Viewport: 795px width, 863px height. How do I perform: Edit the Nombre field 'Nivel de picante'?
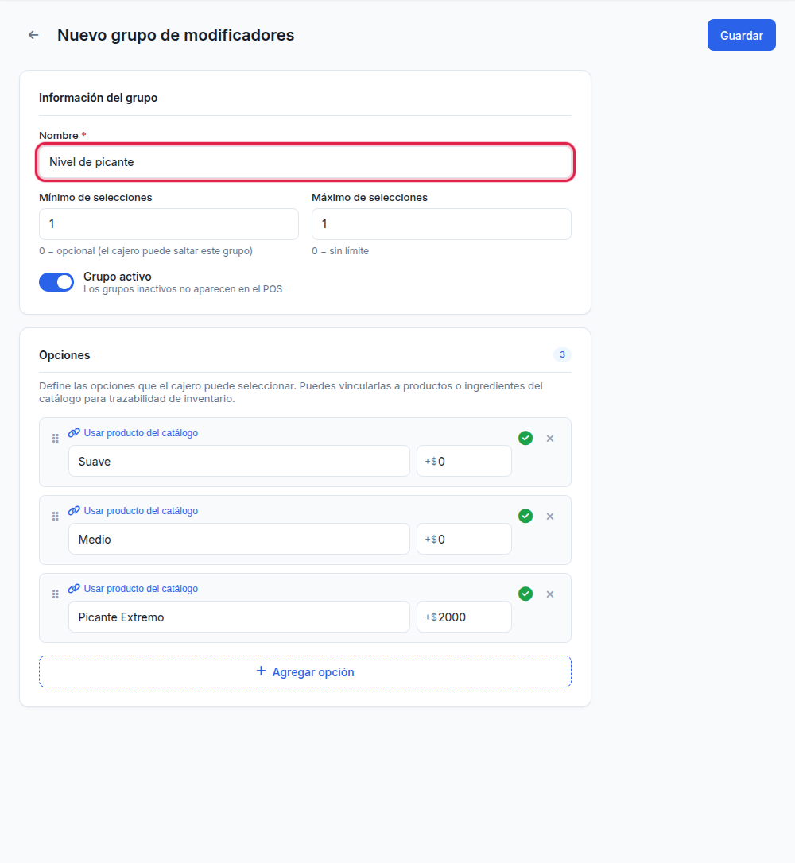[305, 162]
